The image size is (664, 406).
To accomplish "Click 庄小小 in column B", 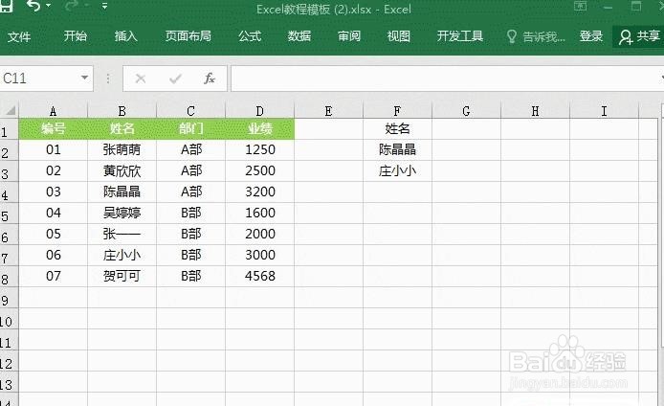I will (122, 255).
